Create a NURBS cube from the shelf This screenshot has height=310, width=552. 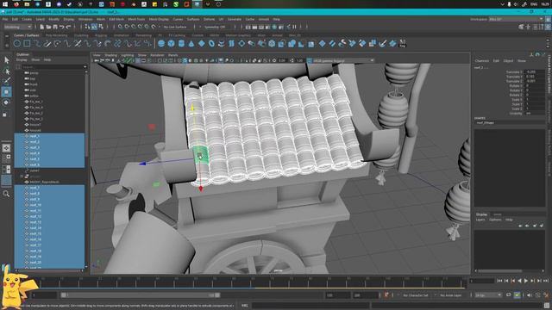(171, 44)
